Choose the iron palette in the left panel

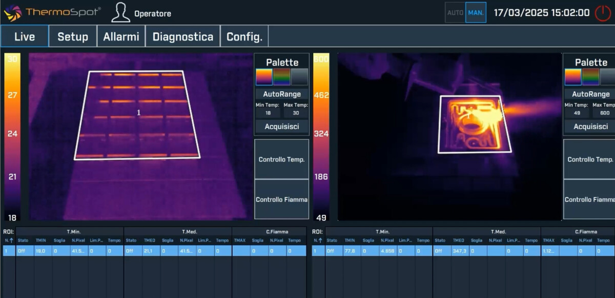(264, 77)
